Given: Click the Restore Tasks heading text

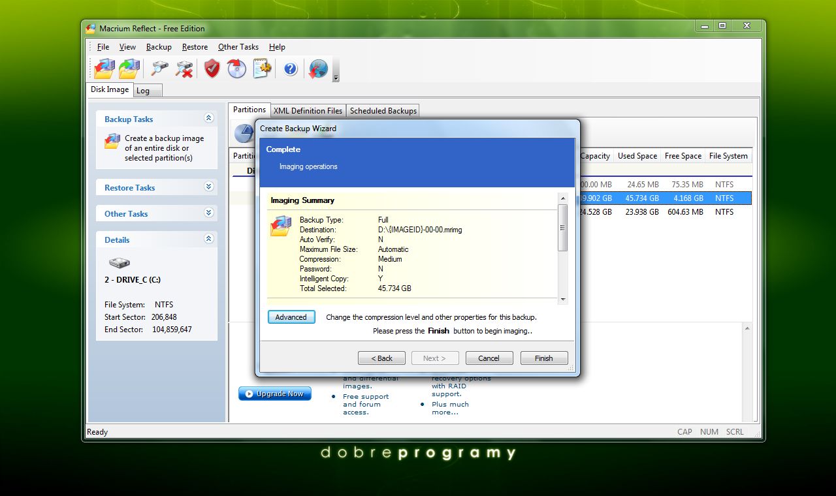Looking at the screenshot, I should coord(129,188).
